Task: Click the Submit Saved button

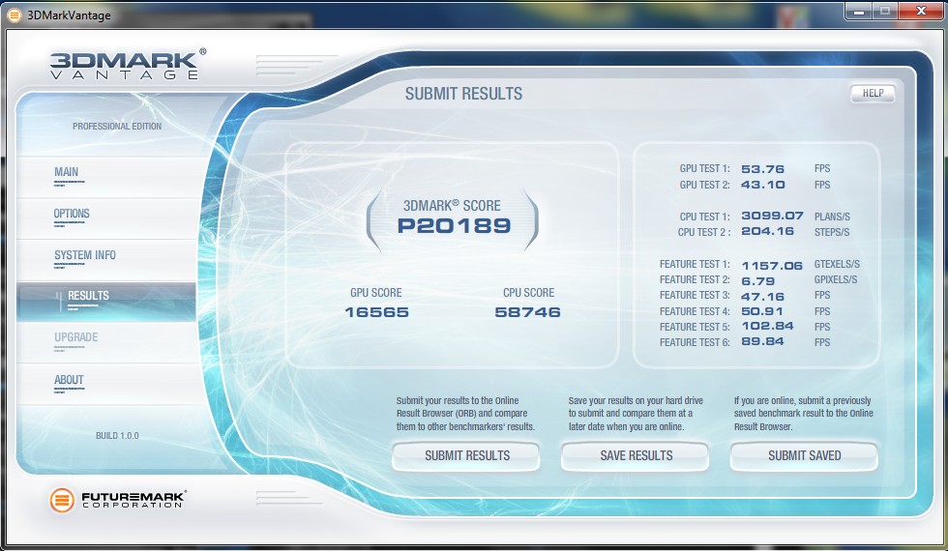Action: pyautogui.click(x=804, y=456)
